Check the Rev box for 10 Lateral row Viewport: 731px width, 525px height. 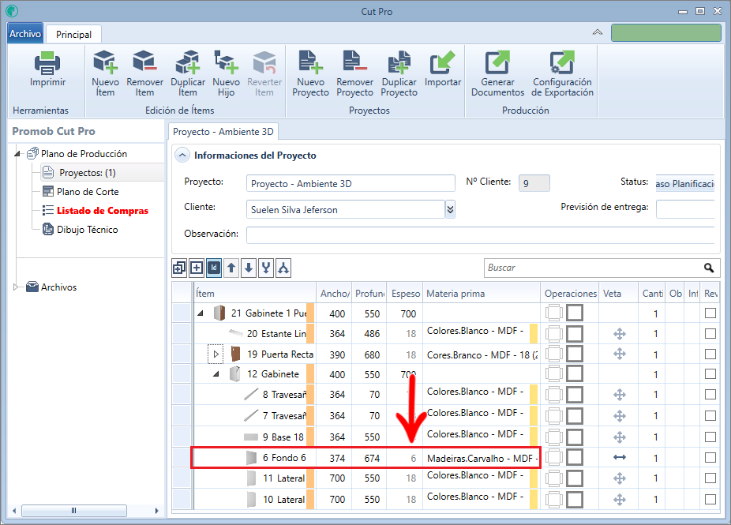(710, 500)
